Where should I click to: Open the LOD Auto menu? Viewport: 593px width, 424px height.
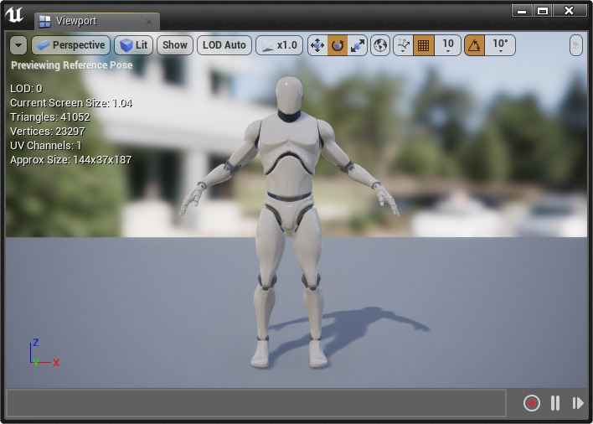click(x=224, y=45)
